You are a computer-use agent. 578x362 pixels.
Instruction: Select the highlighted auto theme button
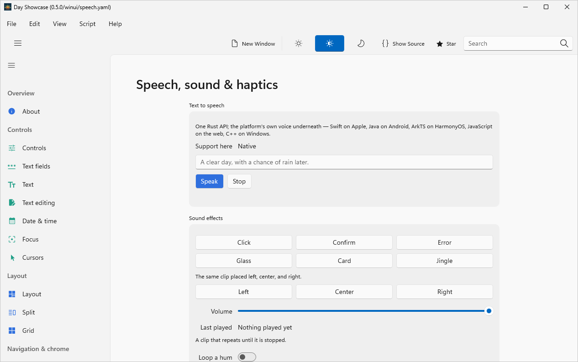pos(330,43)
